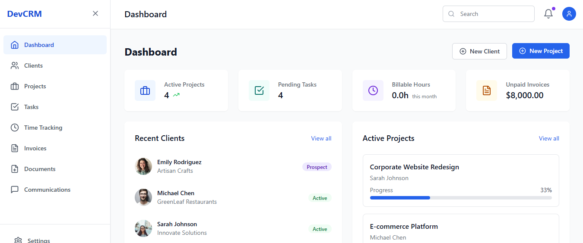Navigate to Invoices in the sidebar

pos(55,148)
